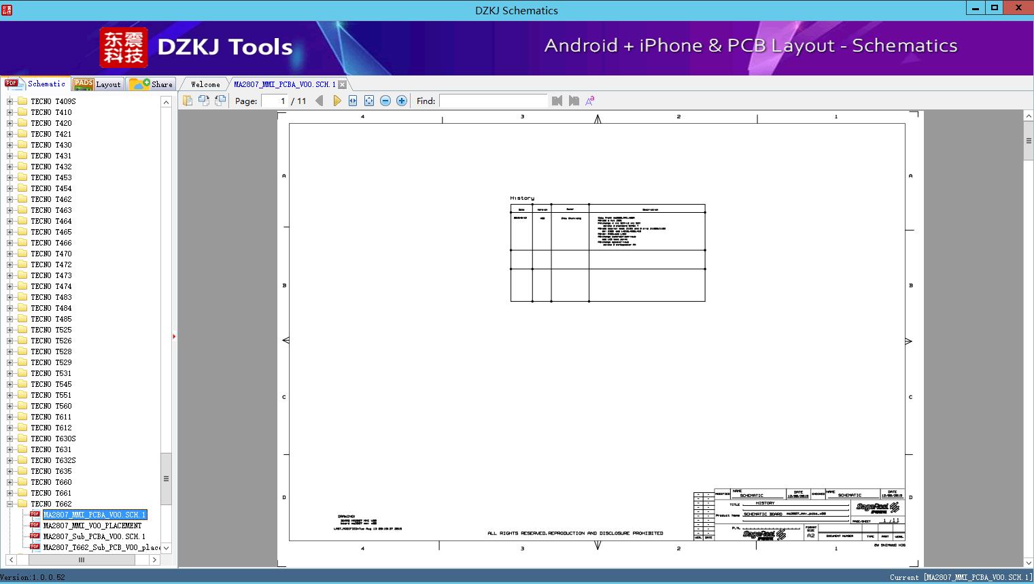Select TECNO T526 in the tree
This screenshot has height=584, width=1034.
(51, 341)
